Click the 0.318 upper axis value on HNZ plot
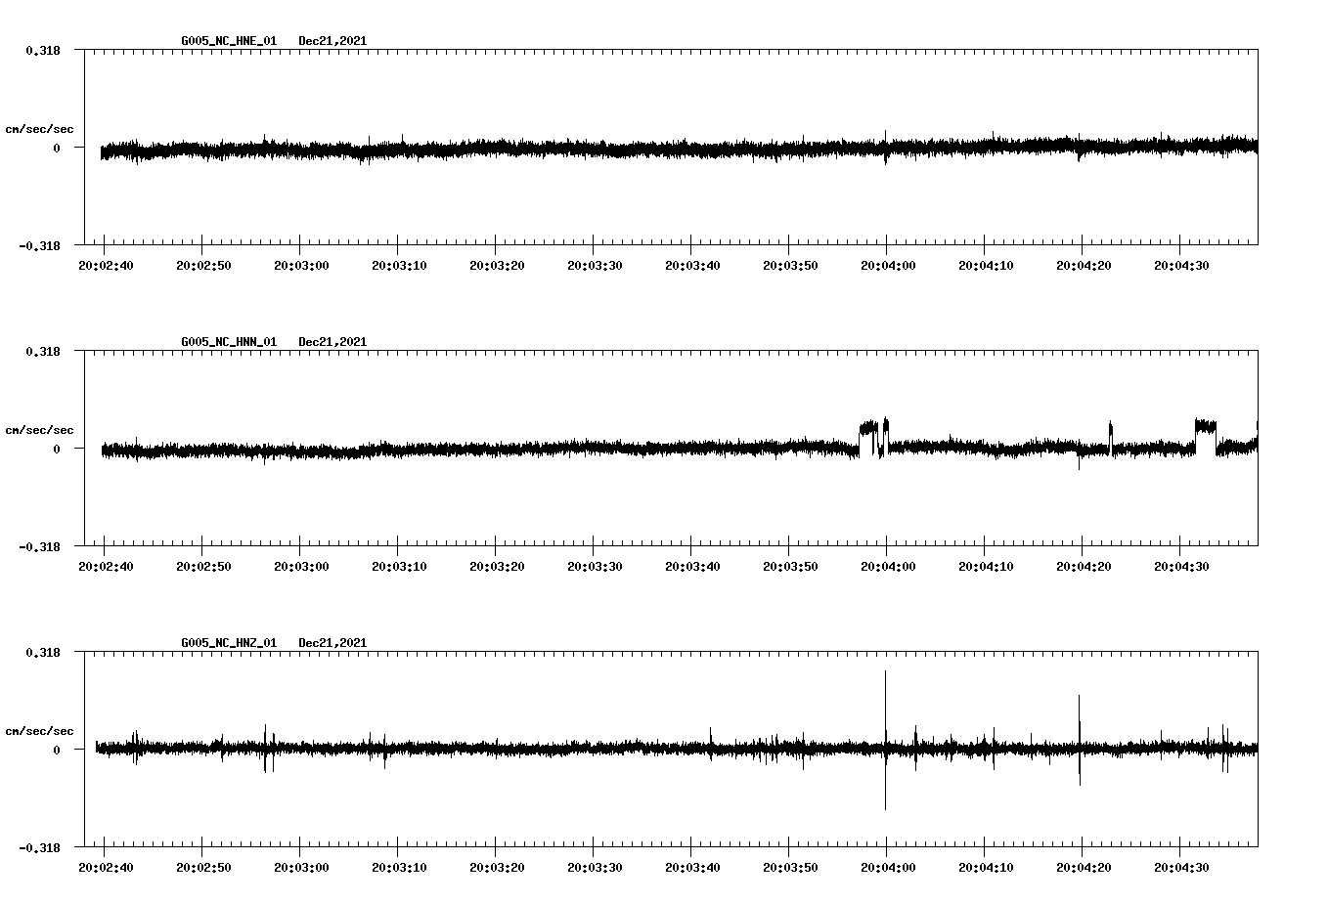Viewport: 1328px width, 903px height. (x=43, y=652)
